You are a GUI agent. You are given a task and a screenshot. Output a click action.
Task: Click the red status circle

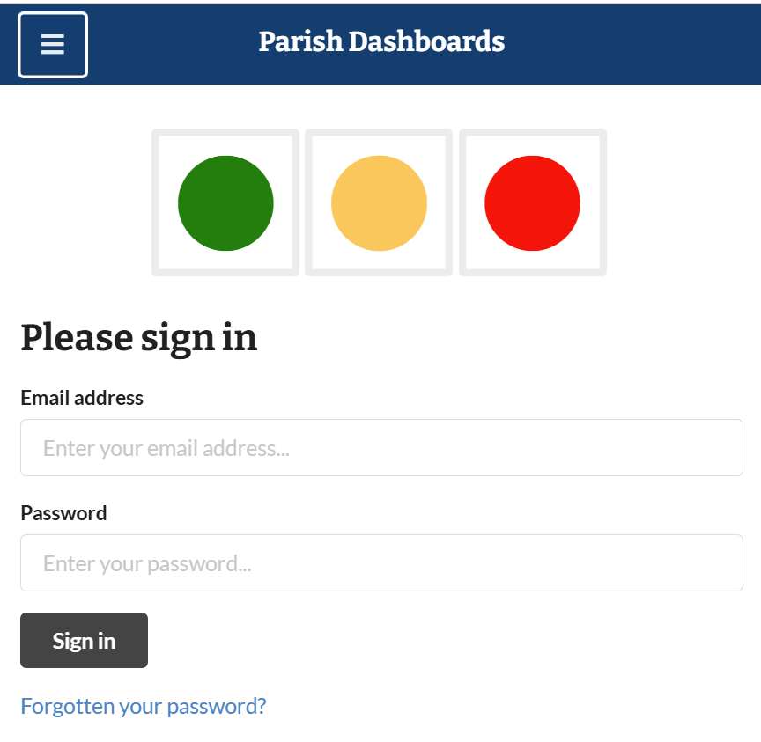point(532,203)
